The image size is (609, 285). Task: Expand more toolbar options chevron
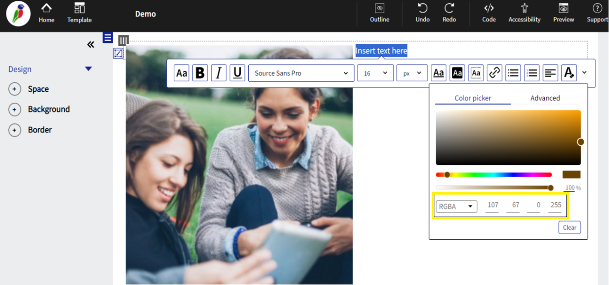(584, 72)
